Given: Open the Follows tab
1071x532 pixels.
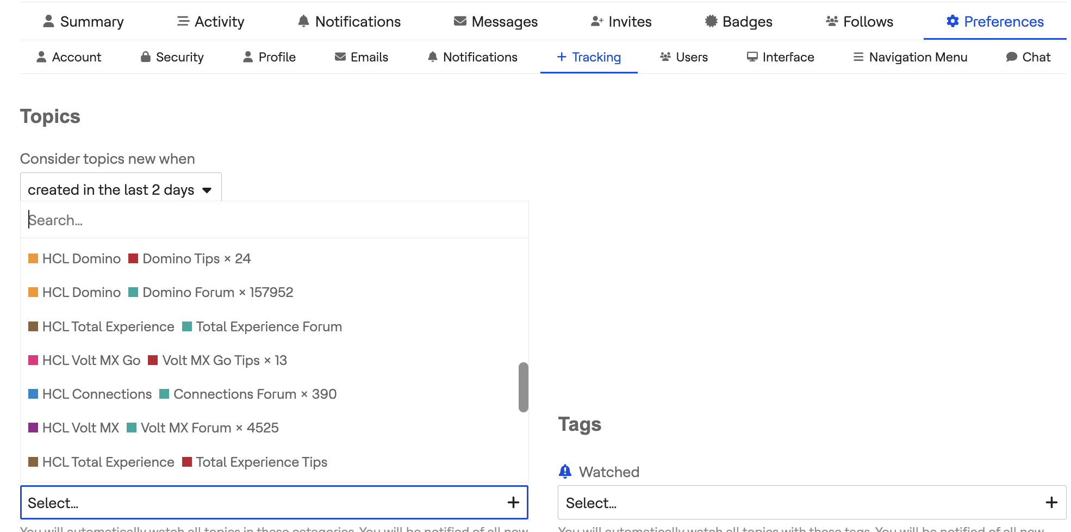Looking at the screenshot, I should click(x=859, y=21).
